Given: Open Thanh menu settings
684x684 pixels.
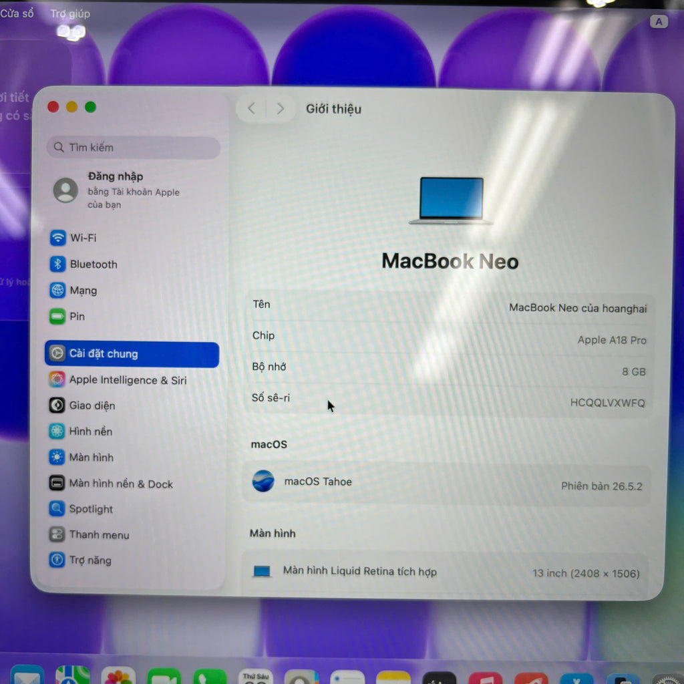Looking at the screenshot, I should 89,534.
